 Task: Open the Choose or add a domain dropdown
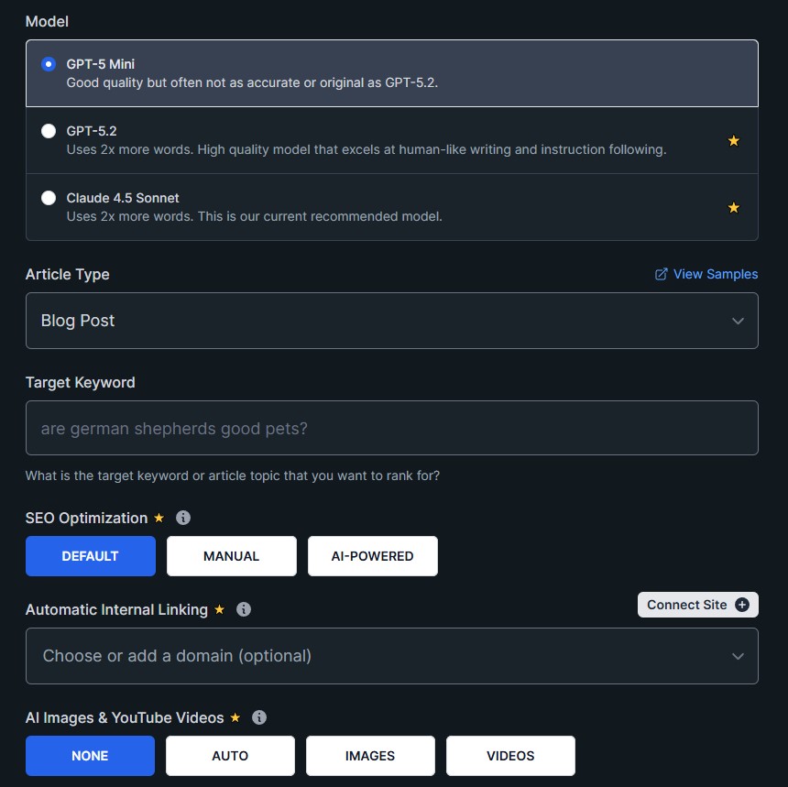coord(391,656)
